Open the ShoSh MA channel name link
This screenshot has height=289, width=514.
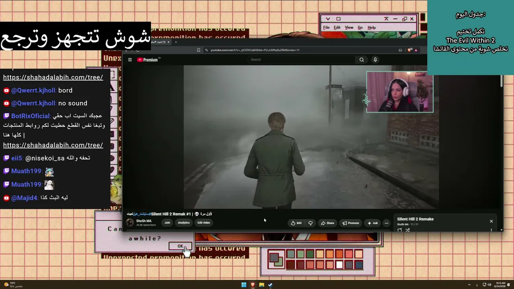144,221
